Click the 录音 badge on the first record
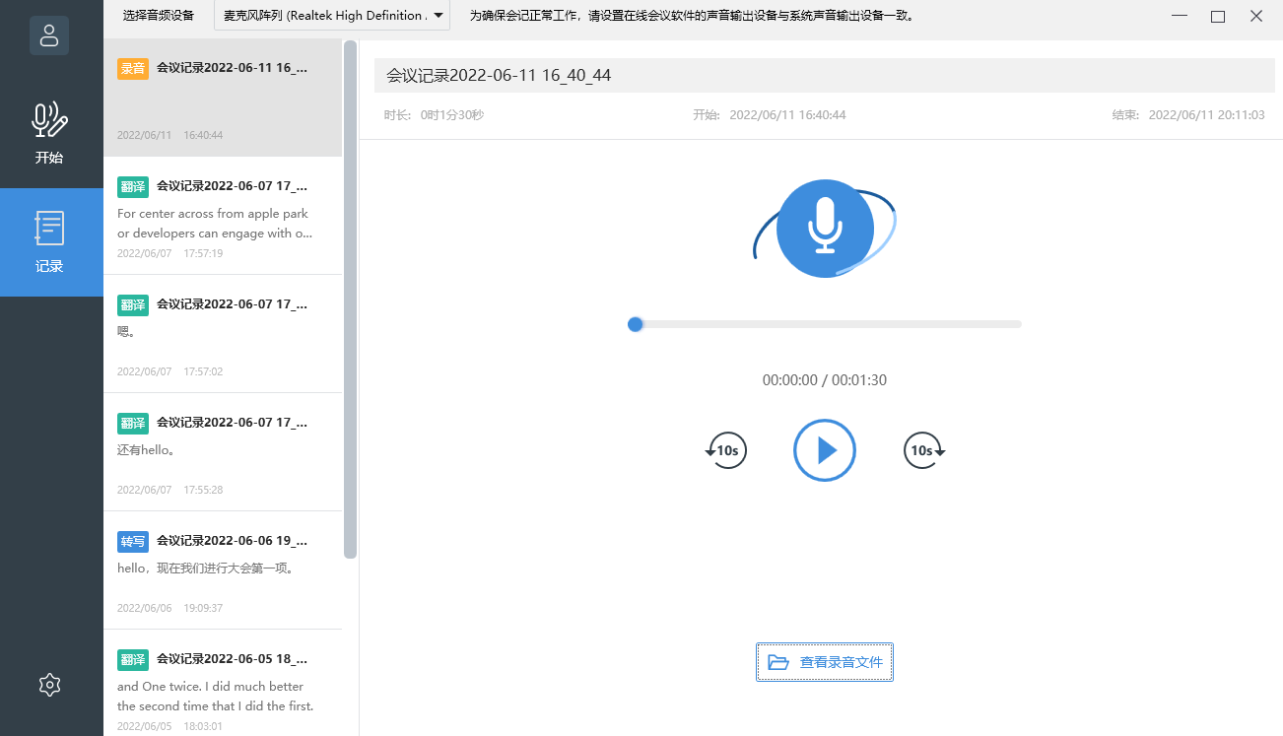The width and height of the screenshot is (1283, 736). (x=132, y=68)
